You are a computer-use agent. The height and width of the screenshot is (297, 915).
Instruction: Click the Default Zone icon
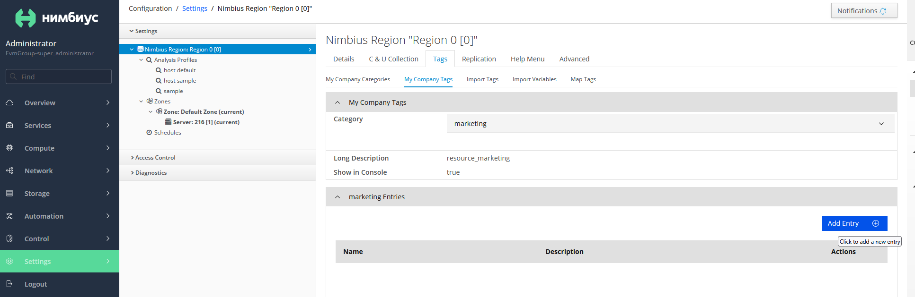click(x=159, y=111)
